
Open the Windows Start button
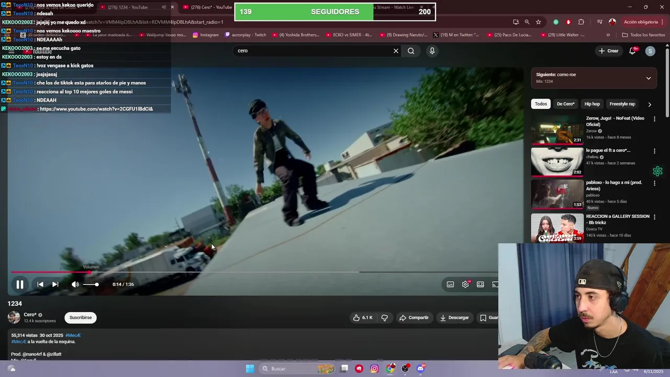(x=250, y=369)
